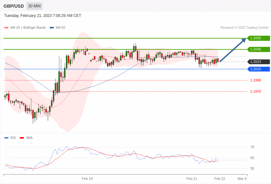The width and height of the screenshot is (271, 184).
Task: Click the MA 50 legend color swatch
Action: click(x=52, y=28)
